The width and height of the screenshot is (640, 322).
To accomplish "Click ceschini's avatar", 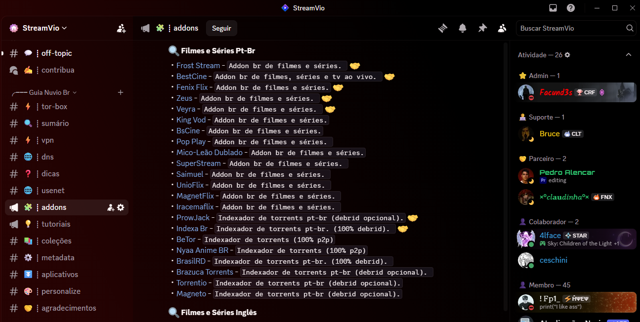I will pyautogui.click(x=526, y=260).
